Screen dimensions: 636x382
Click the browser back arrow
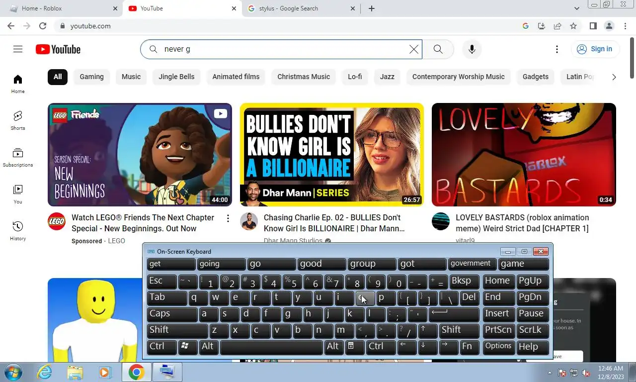click(11, 26)
